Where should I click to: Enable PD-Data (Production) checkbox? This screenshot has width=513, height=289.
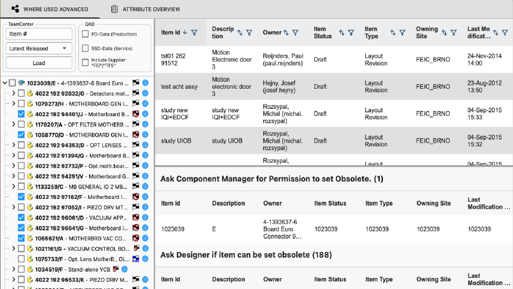85,34
